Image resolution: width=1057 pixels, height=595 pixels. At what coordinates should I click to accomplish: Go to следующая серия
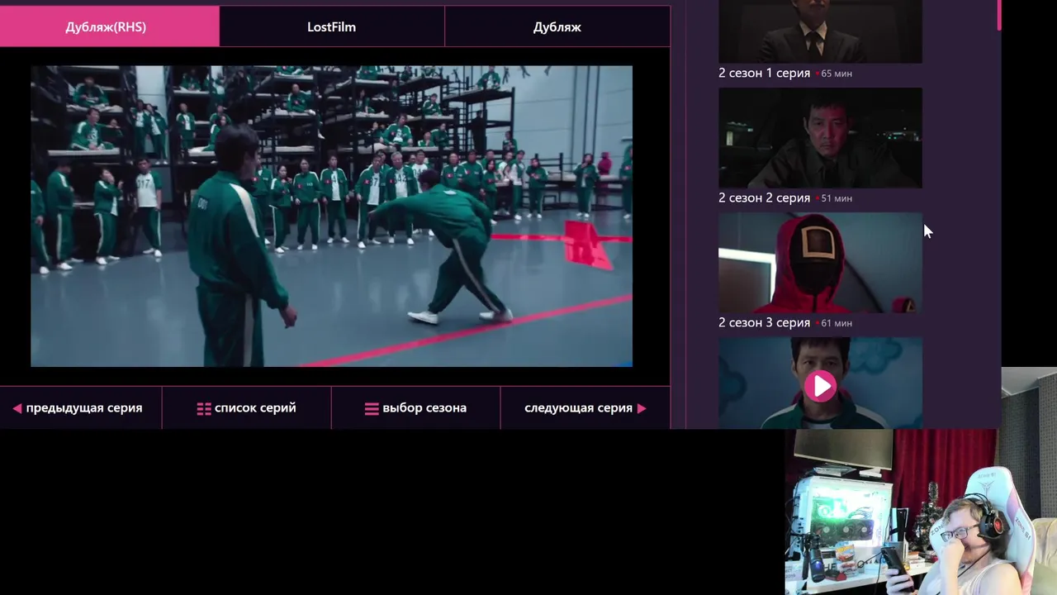pyautogui.click(x=585, y=407)
